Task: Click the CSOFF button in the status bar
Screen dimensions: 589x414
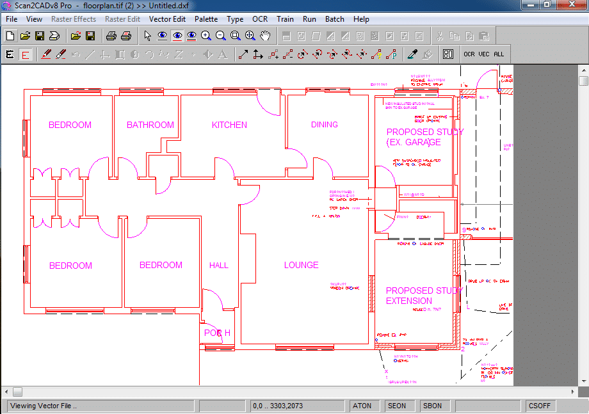Action: 540,406
